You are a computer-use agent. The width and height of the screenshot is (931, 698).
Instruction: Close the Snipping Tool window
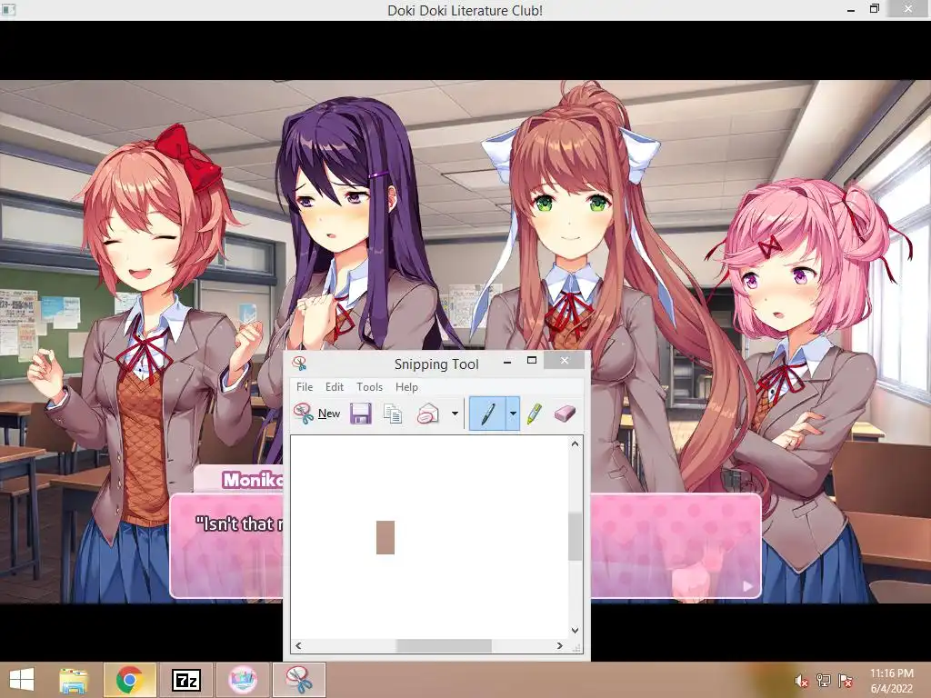564,360
